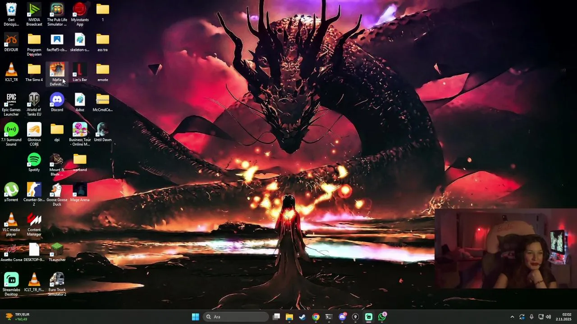The width and height of the screenshot is (577, 324).
Task: Launch TLauncher Minecraft shortcut
Action: [x=57, y=252]
